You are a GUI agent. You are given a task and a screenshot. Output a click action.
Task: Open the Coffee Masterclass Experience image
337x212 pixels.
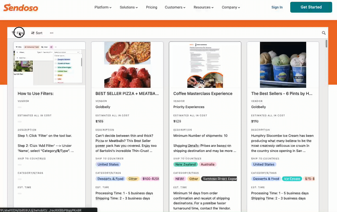[x=205, y=65]
